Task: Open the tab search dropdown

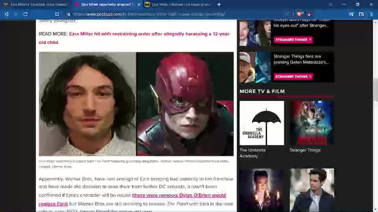Action: [330, 4]
